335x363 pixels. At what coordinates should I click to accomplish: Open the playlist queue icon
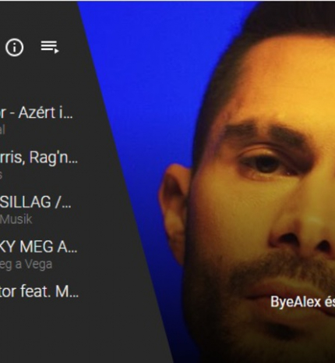[x=50, y=47]
